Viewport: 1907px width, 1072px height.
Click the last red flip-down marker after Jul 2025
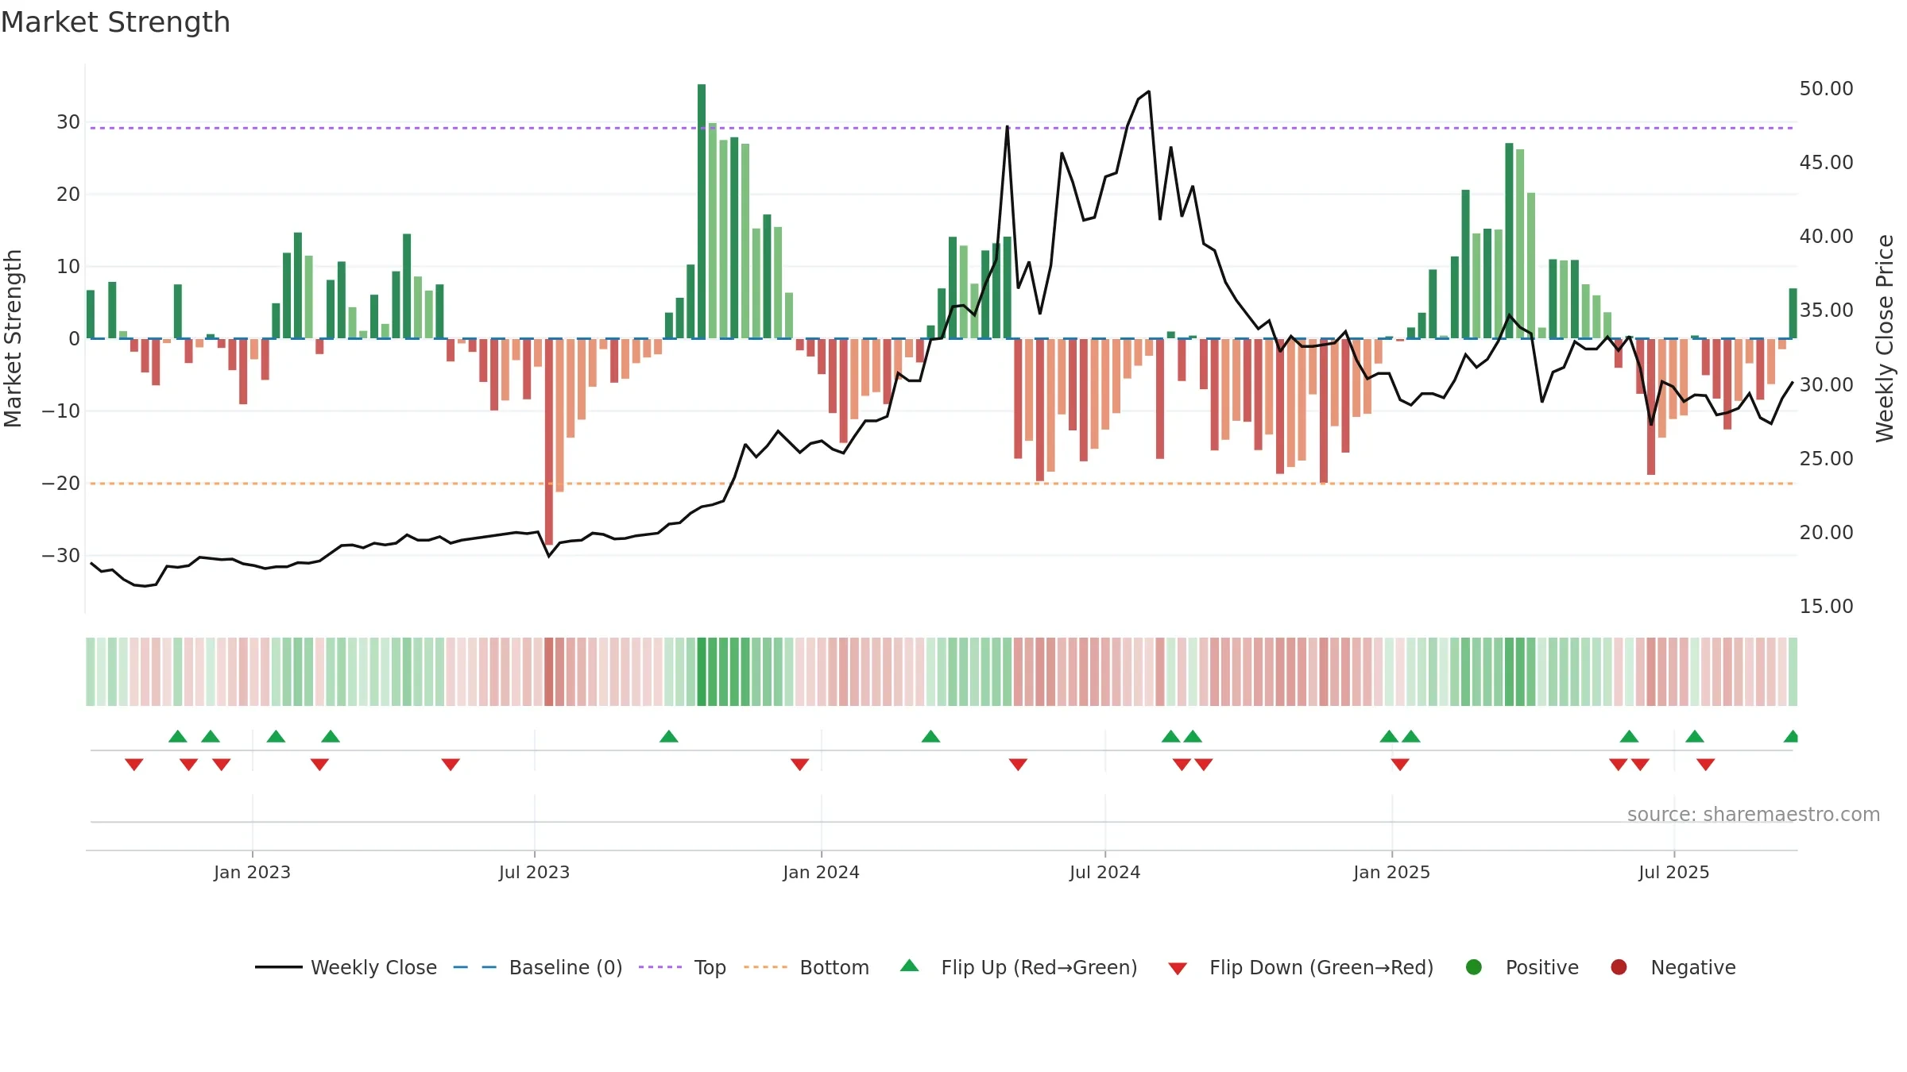(1705, 765)
